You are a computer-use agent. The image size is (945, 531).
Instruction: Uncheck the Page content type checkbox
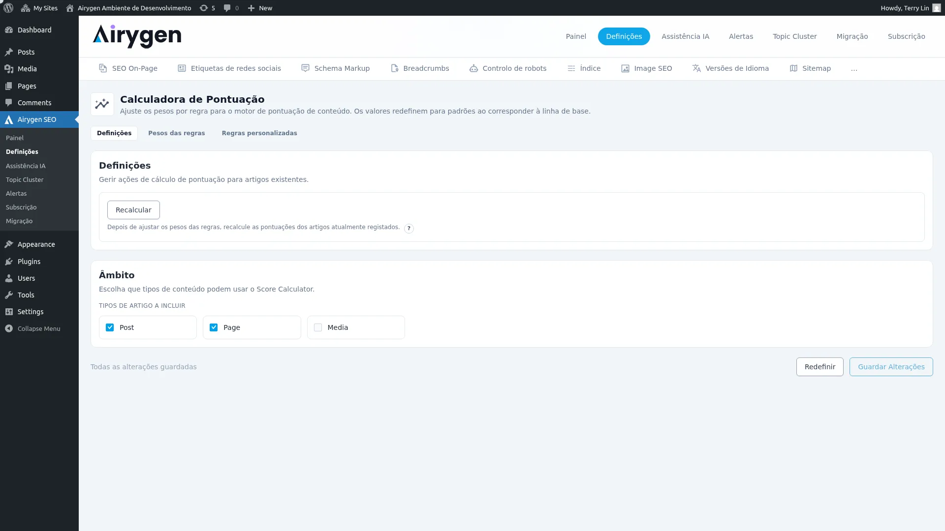[214, 327]
